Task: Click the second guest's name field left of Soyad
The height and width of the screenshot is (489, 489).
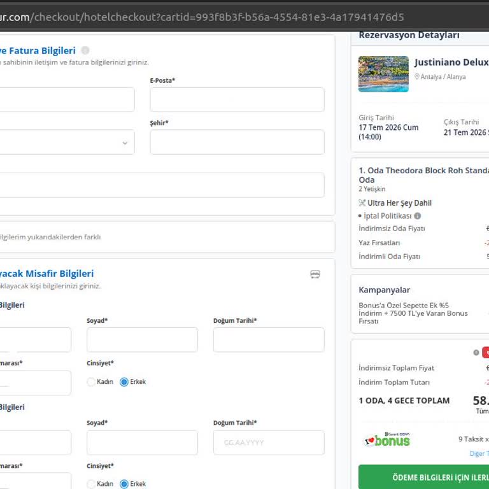Action: (36, 443)
